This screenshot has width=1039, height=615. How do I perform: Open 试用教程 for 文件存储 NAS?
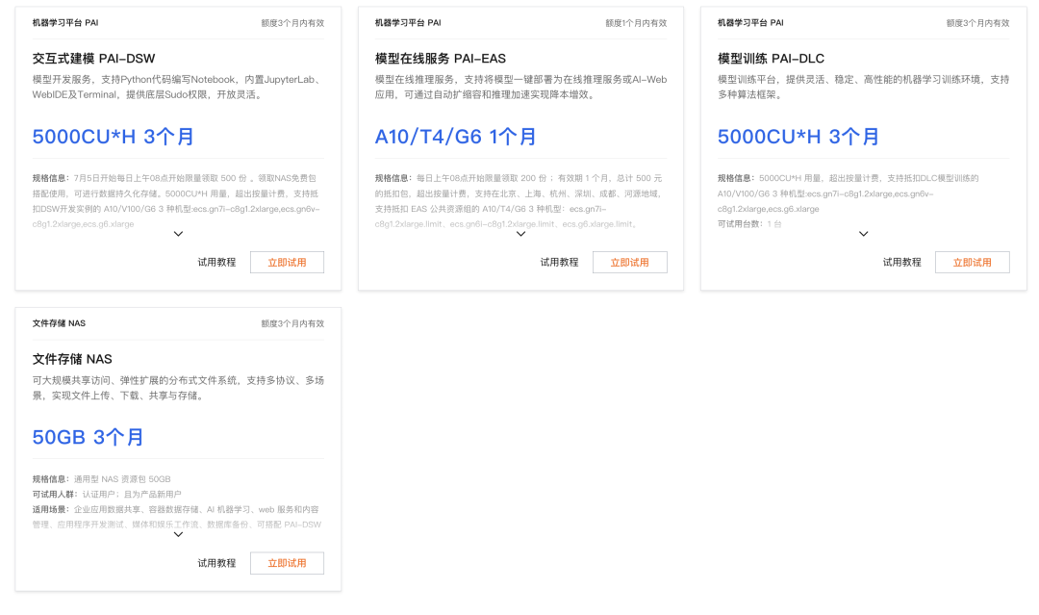(216, 563)
